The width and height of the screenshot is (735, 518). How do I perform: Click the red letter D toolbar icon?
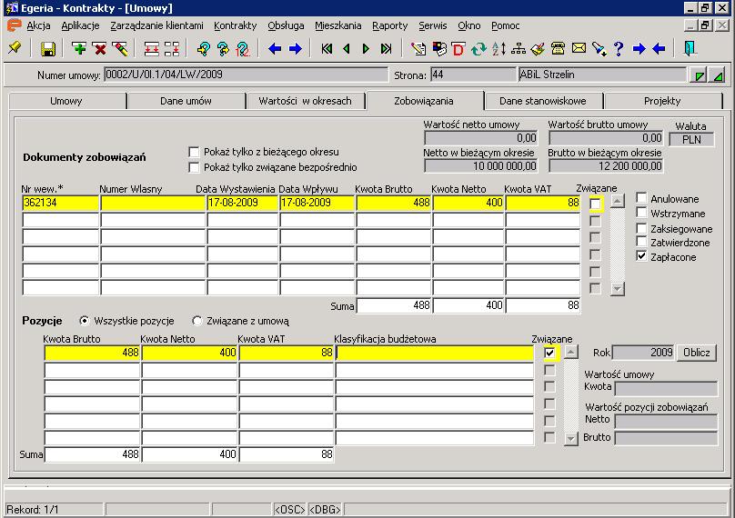[458, 49]
